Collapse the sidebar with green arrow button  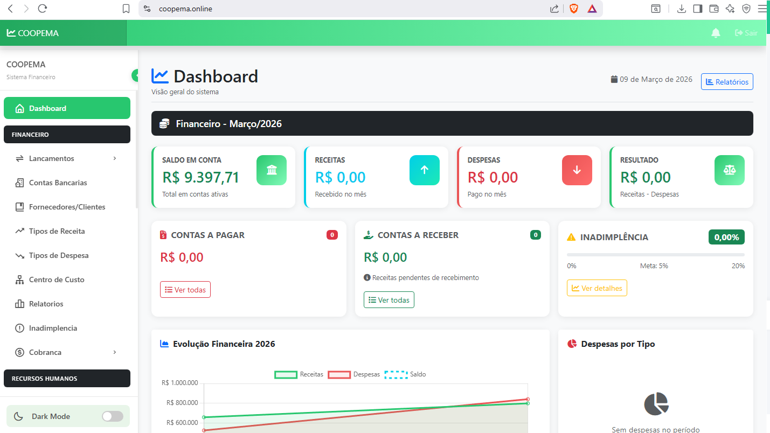pos(135,75)
